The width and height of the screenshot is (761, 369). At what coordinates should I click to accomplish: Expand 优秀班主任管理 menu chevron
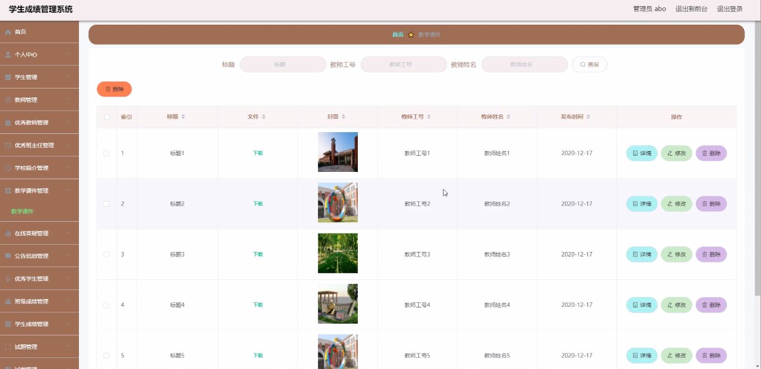pyautogui.click(x=68, y=146)
